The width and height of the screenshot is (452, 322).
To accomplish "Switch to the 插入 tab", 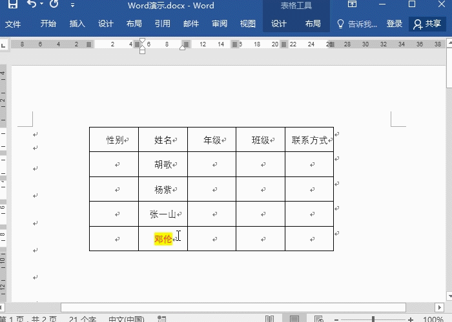I will [77, 24].
